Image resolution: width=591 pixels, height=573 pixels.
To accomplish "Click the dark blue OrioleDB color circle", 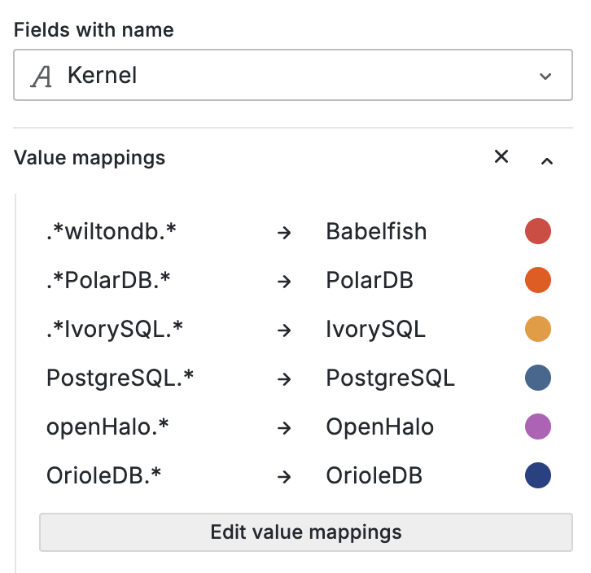I will pyautogui.click(x=538, y=475).
